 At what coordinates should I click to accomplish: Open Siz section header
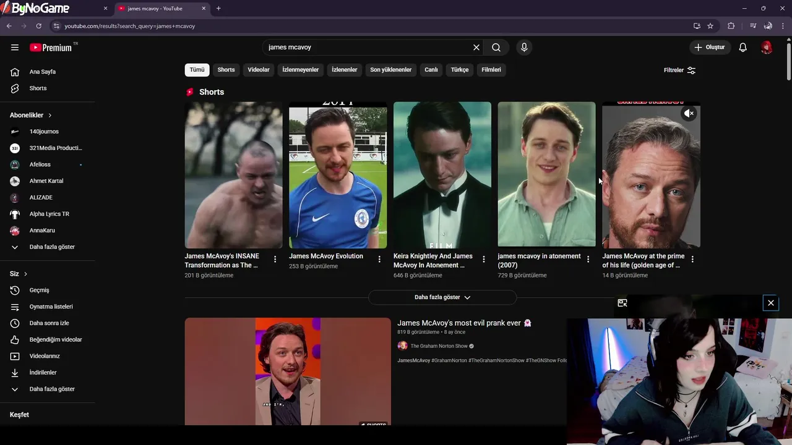(19, 274)
